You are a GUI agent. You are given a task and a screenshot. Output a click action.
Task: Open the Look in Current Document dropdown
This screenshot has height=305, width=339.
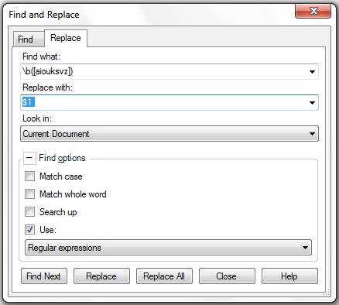point(169,134)
